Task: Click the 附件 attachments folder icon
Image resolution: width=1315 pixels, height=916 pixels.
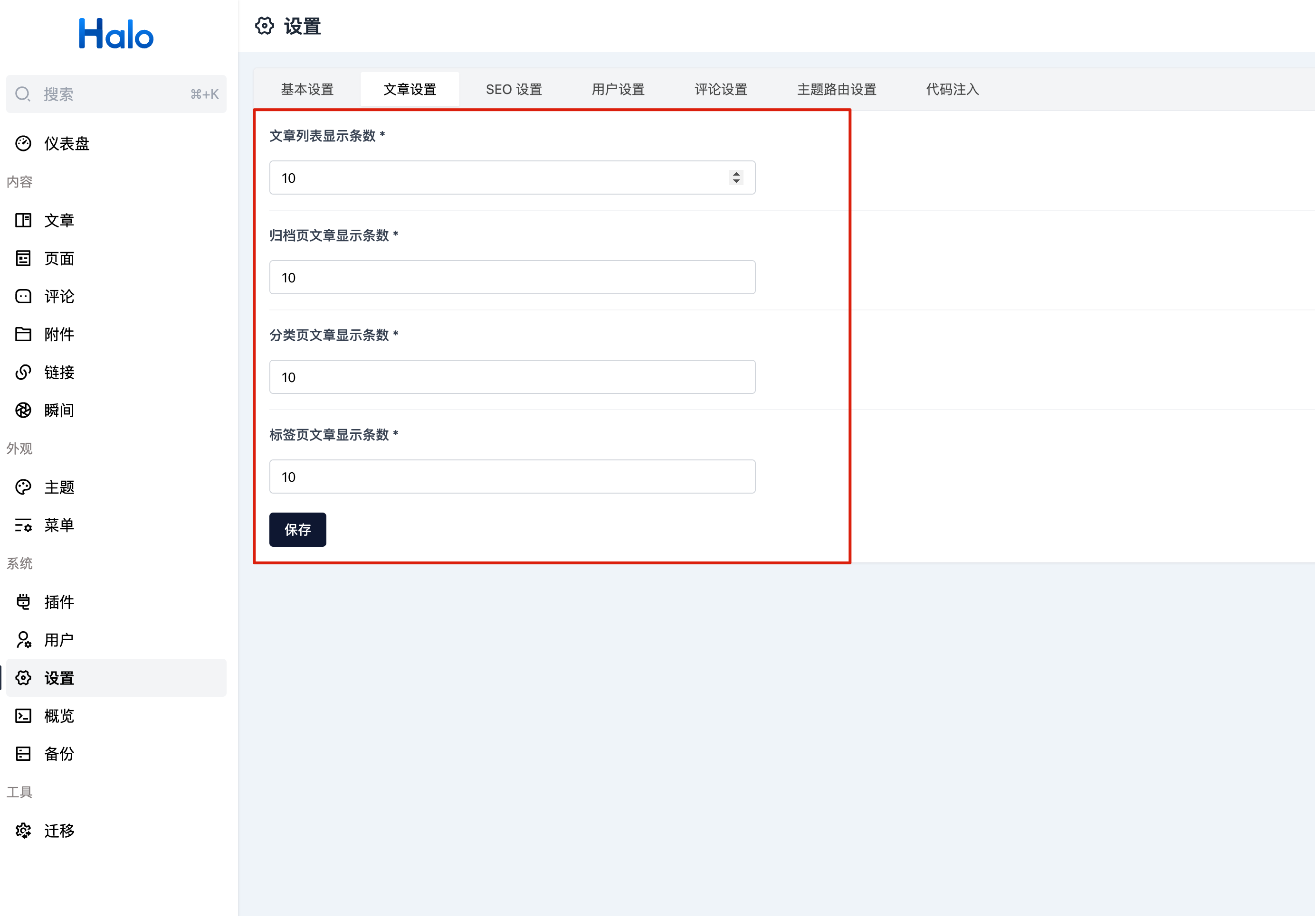Action: pos(23,334)
